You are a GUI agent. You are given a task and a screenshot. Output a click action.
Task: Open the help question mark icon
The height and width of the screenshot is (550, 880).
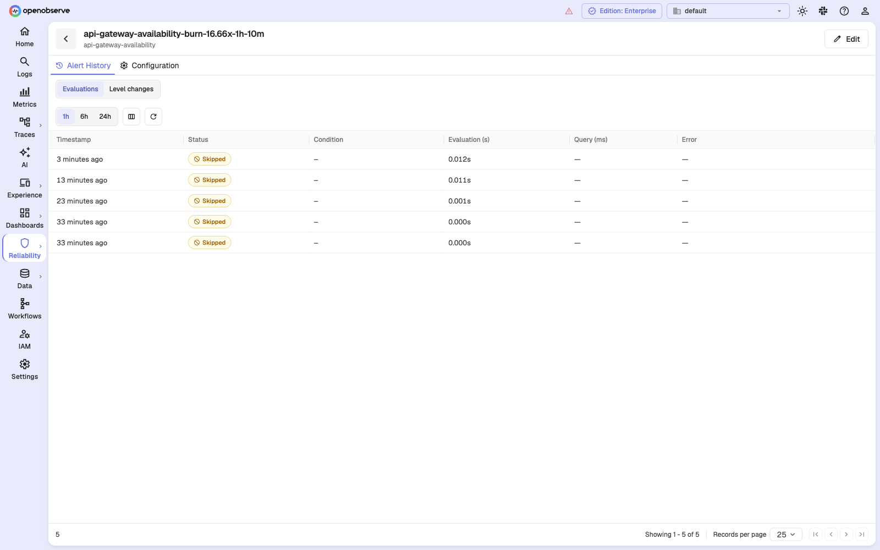click(x=844, y=11)
